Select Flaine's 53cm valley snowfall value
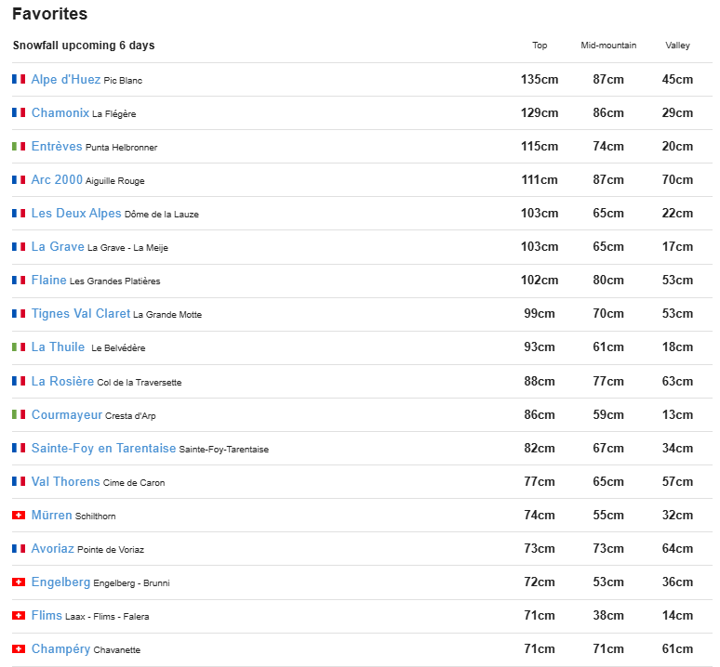720x667 pixels. point(677,281)
